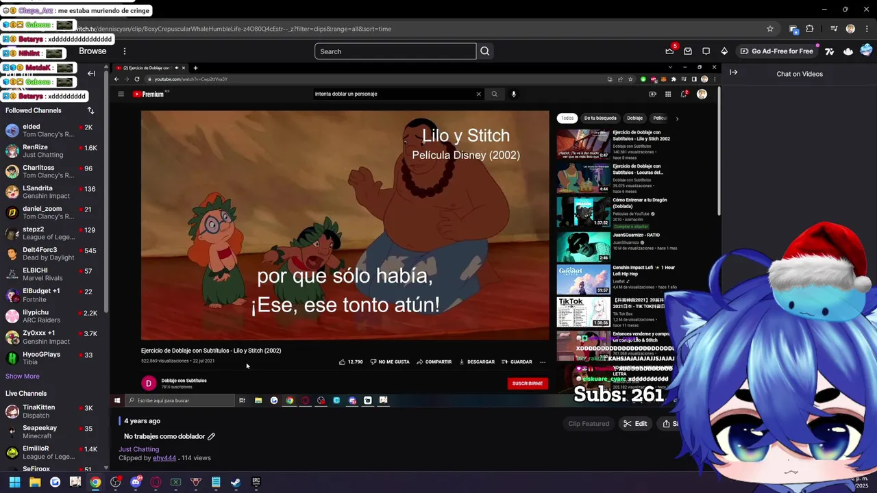877x493 pixels.
Task: Open the Twitch three-dot more menu
Action: (x=124, y=51)
